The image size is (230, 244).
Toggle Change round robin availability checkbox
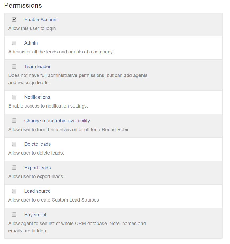coord(14,121)
